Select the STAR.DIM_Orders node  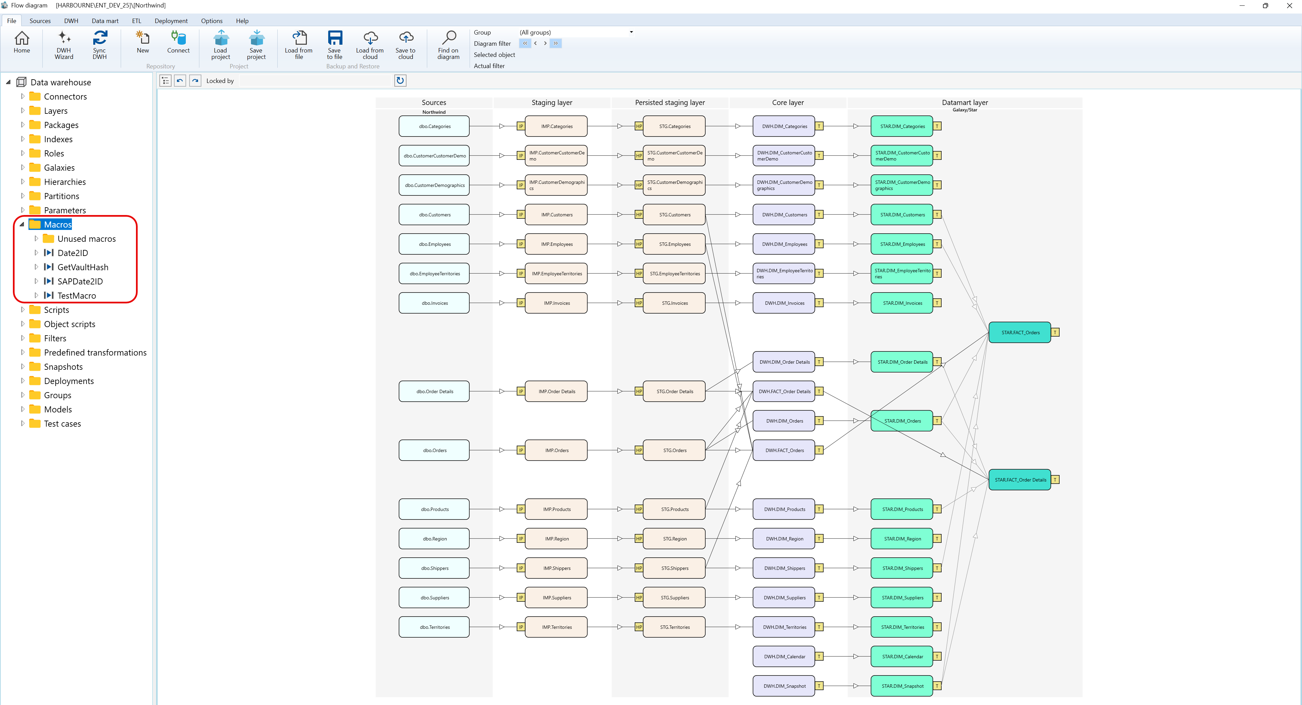pyautogui.click(x=902, y=421)
